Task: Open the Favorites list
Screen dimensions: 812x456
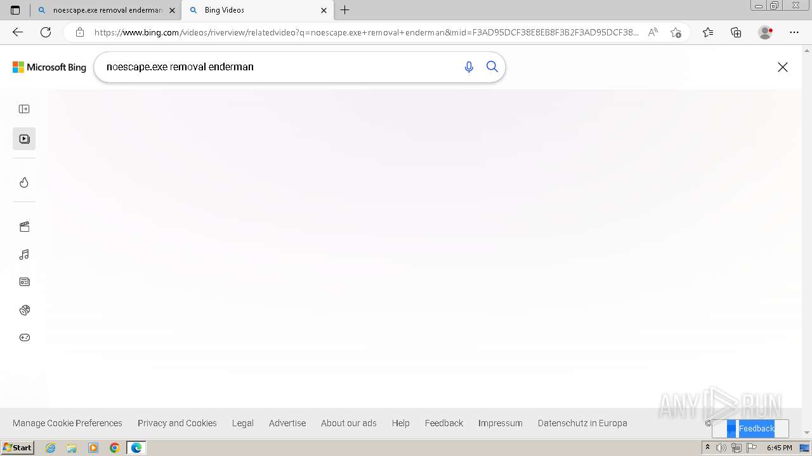Action: click(708, 32)
